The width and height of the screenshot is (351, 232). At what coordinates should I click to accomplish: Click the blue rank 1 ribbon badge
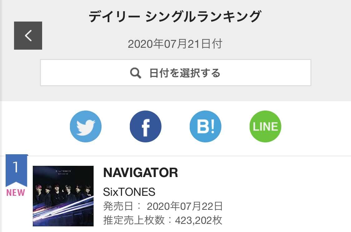[x=16, y=170]
